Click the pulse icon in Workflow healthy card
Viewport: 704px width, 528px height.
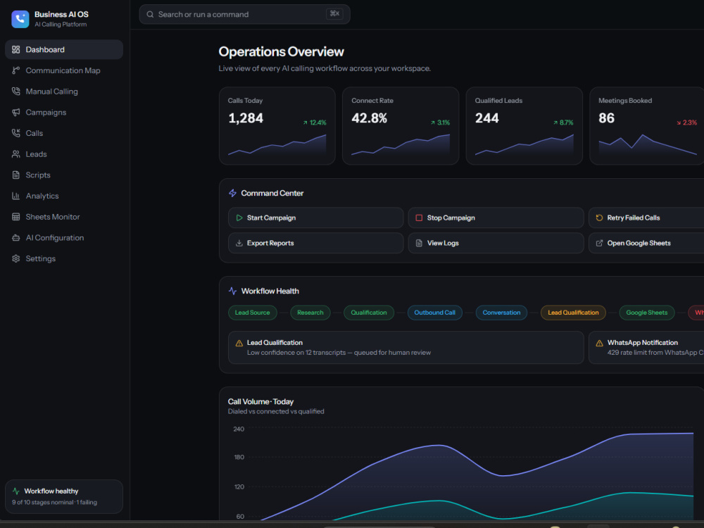tap(16, 491)
